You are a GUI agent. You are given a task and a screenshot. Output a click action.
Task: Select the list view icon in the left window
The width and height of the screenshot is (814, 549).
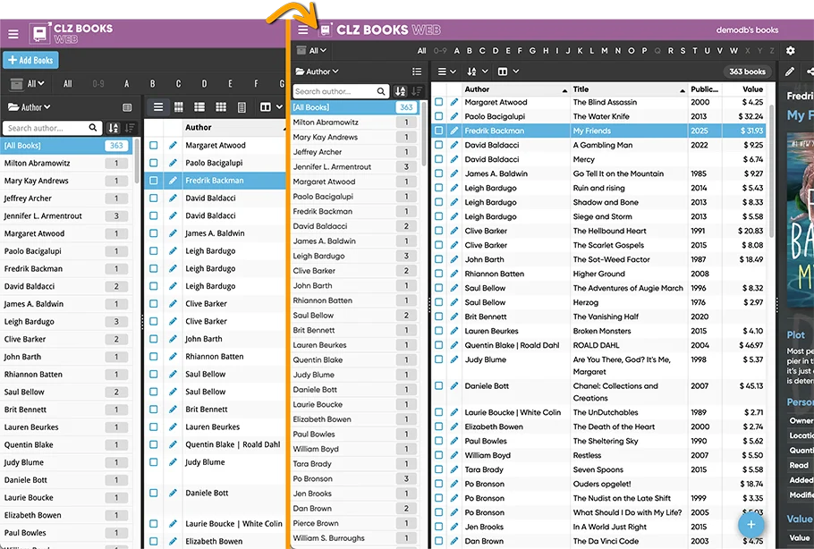pyautogui.click(x=158, y=107)
